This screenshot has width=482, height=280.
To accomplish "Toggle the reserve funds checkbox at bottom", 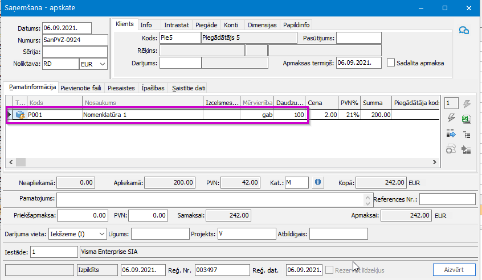I will tap(329, 269).
